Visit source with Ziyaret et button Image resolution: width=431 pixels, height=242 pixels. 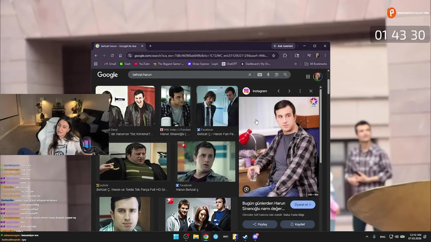(x=303, y=205)
